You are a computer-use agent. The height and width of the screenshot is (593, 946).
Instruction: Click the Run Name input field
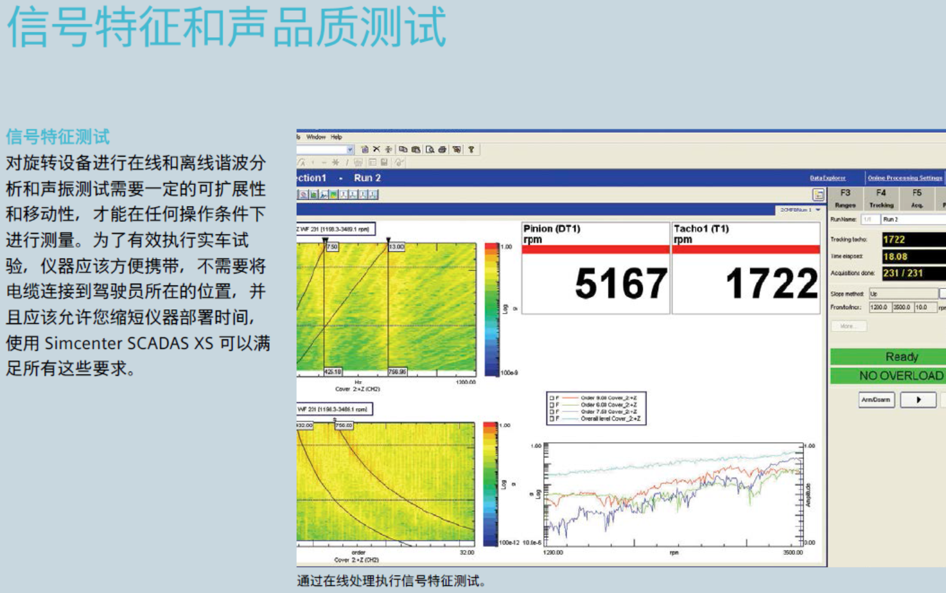tap(912, 220)
